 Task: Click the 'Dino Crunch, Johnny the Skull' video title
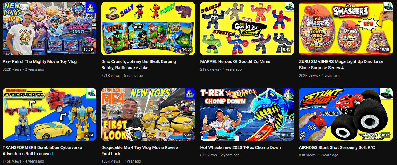139,65
